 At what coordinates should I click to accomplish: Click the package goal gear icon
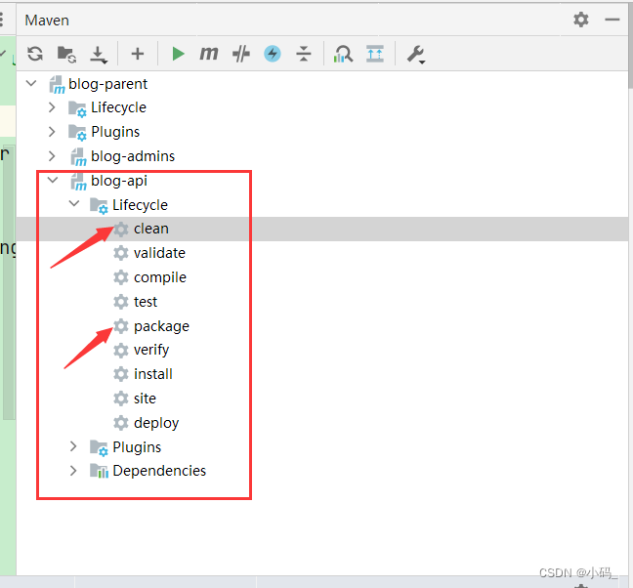[121, 326]
